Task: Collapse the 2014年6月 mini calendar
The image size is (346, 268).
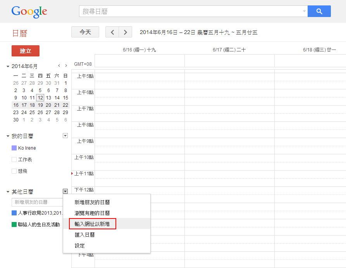Action: pos(8,67)
